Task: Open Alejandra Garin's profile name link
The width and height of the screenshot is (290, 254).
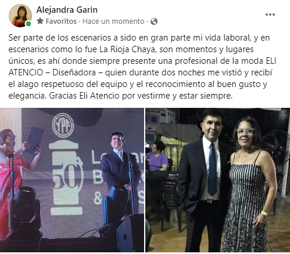Action: click(67, 10)
